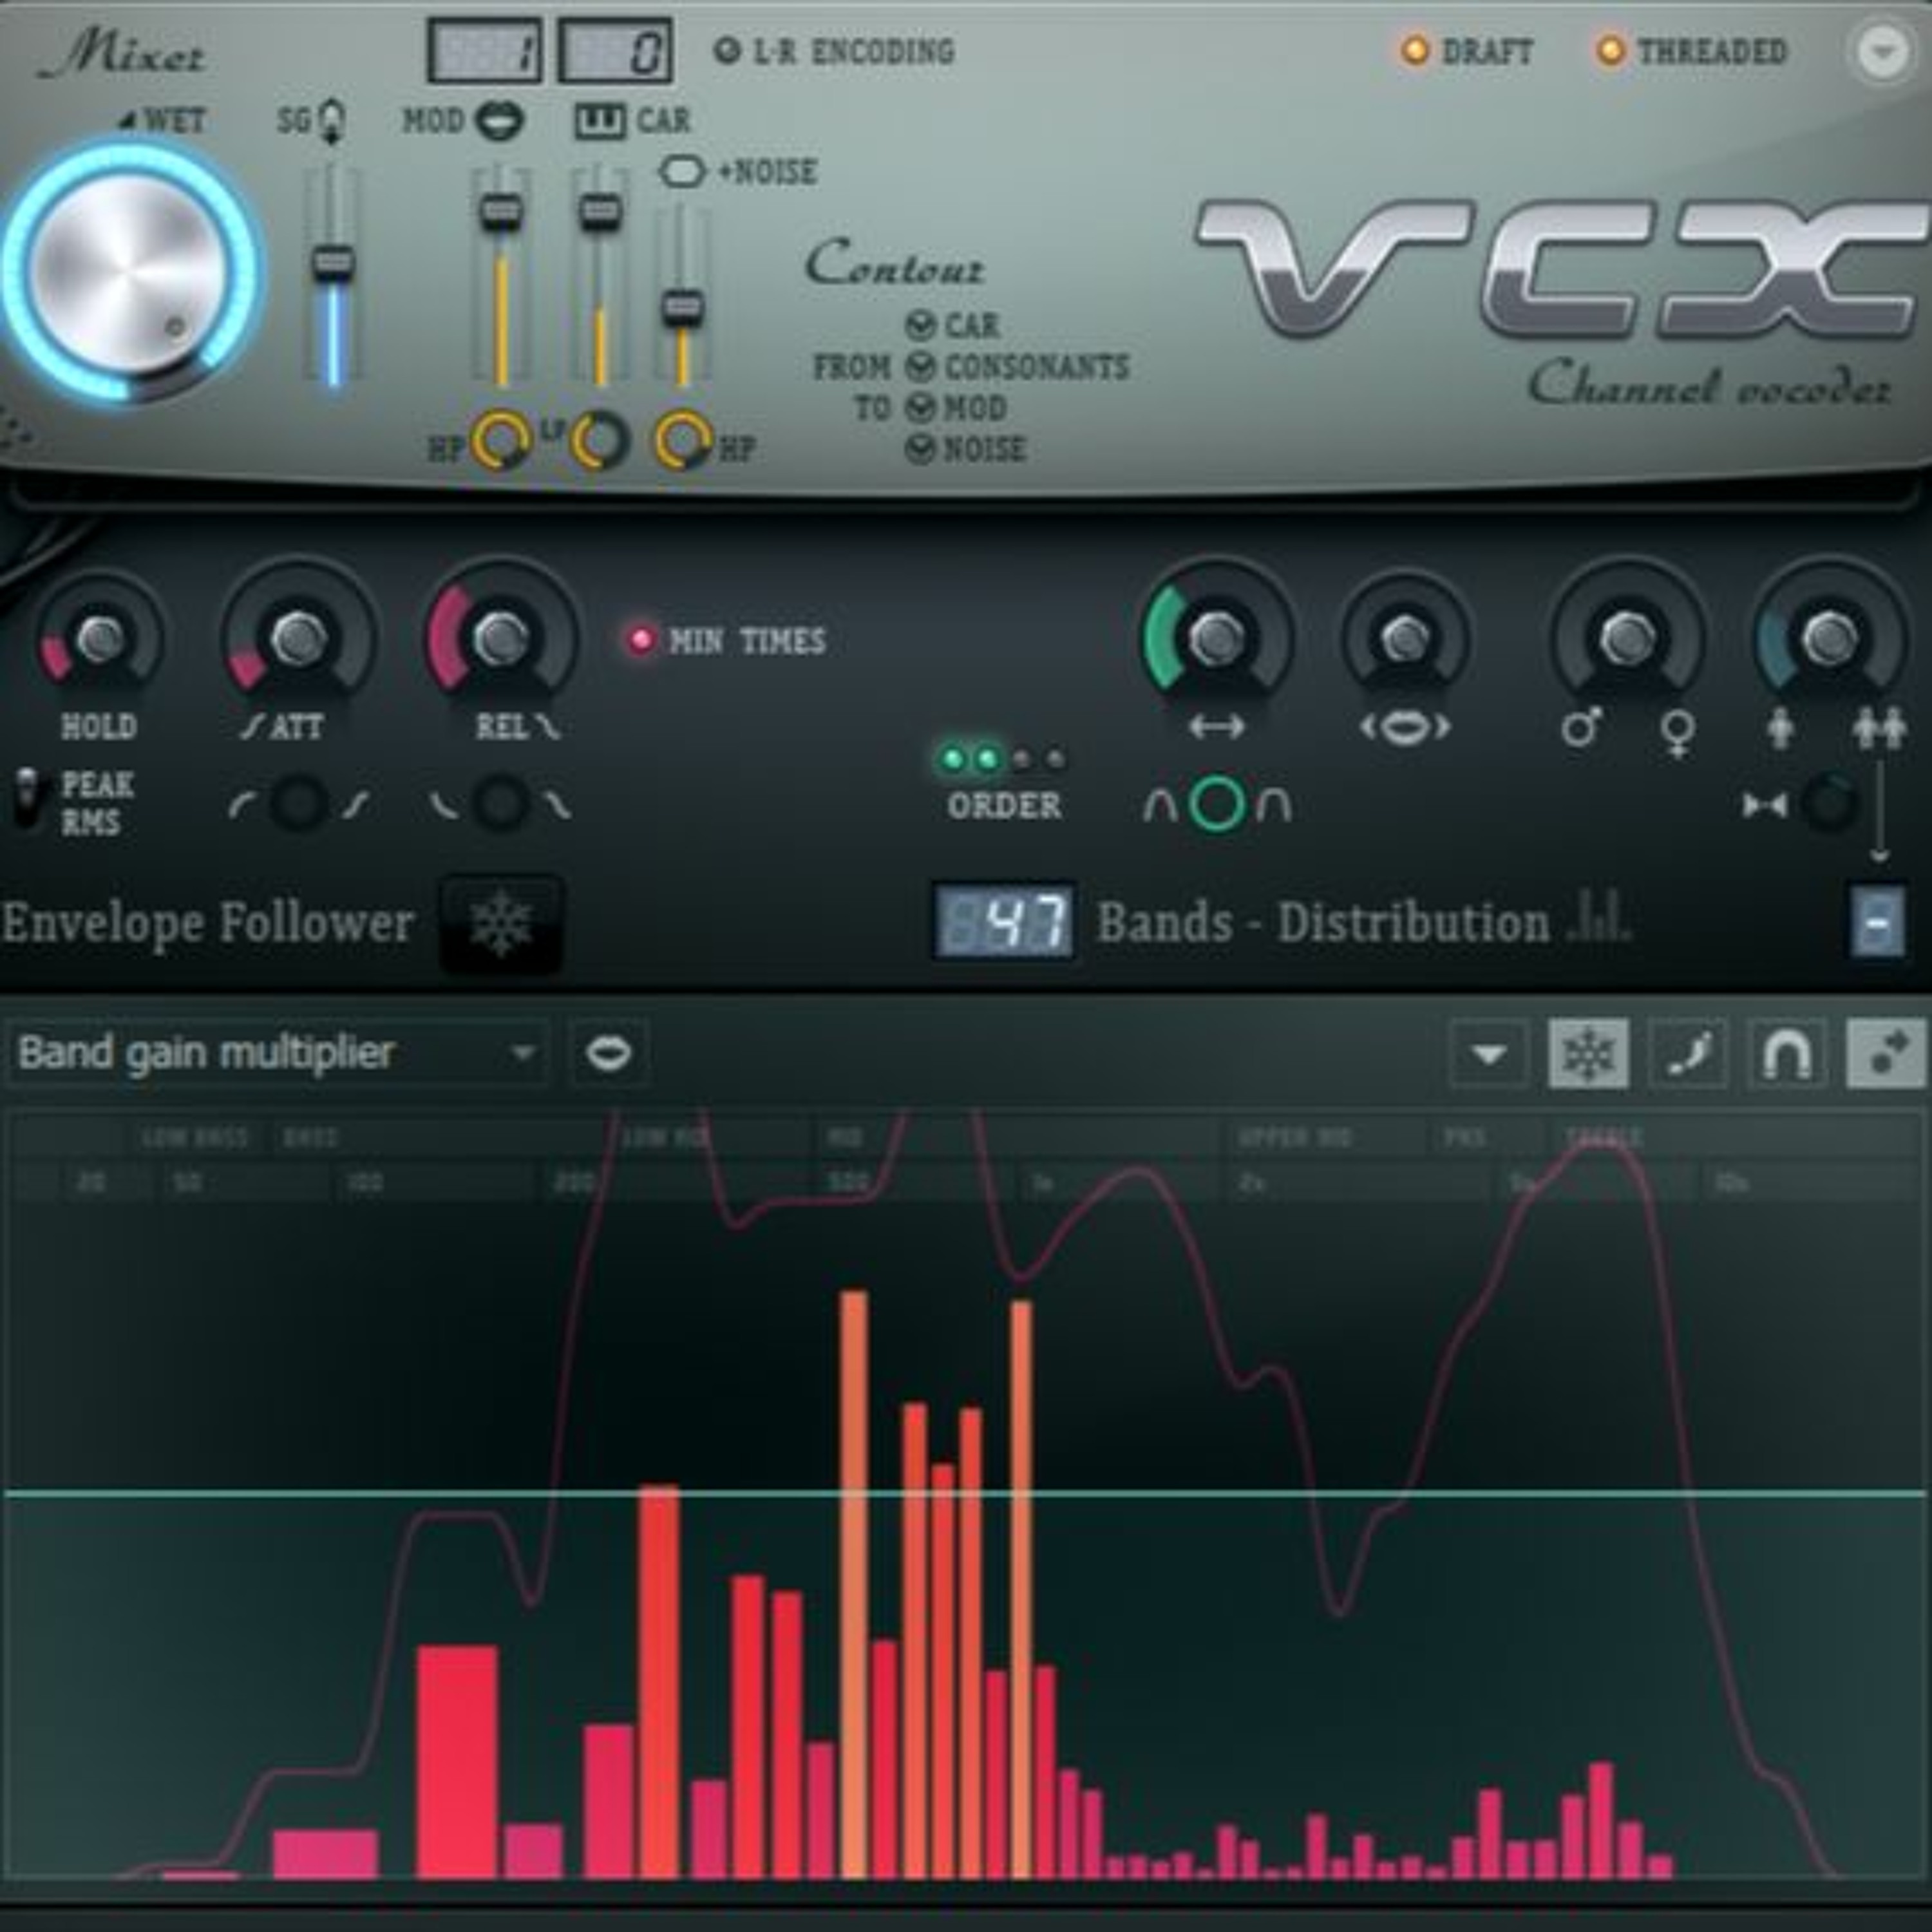The image size is (1932, 1932).
Task: Click the 47 bands number display
Action: pyautogui.click(x=1005, y=921)
